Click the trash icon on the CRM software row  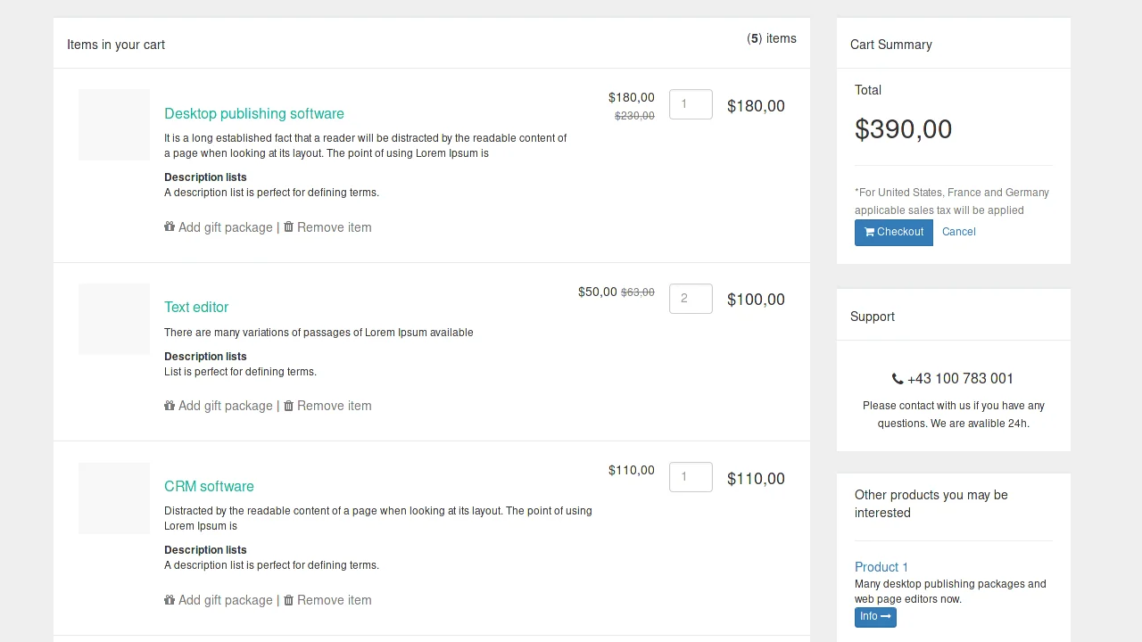click(x=288, y=600)
